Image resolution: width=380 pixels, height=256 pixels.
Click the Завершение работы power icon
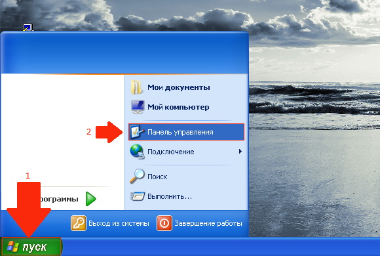click(164, 223)
